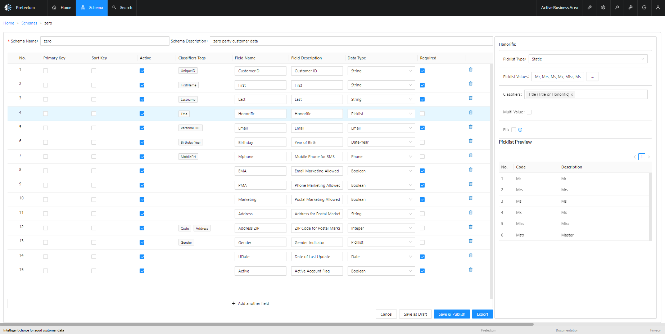Uncheck Active for the Gender row
Viewport: 665px width, 334px height.
[x=142, y=243]
